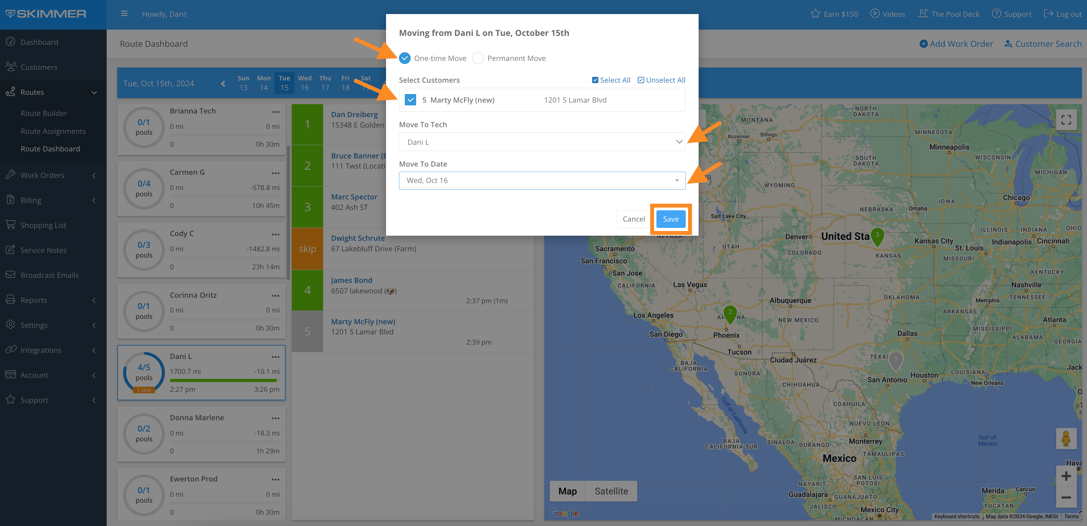
Task: Click the Service Notes pencil icon
Action: coord(11,249)
